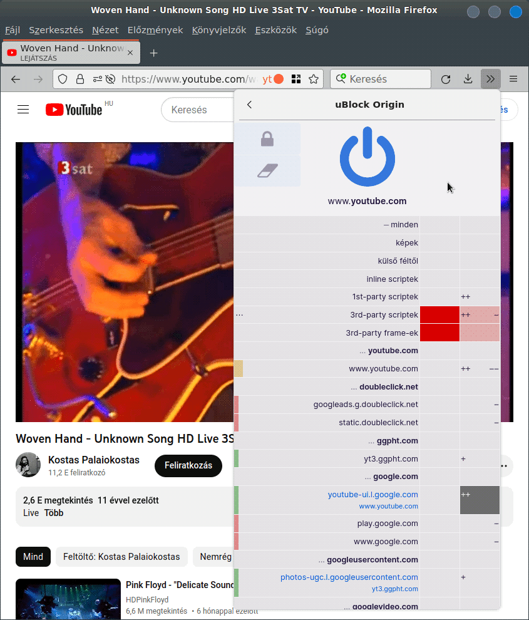Open the Kostas Palaiokostas channel link

tap(94, 460)
